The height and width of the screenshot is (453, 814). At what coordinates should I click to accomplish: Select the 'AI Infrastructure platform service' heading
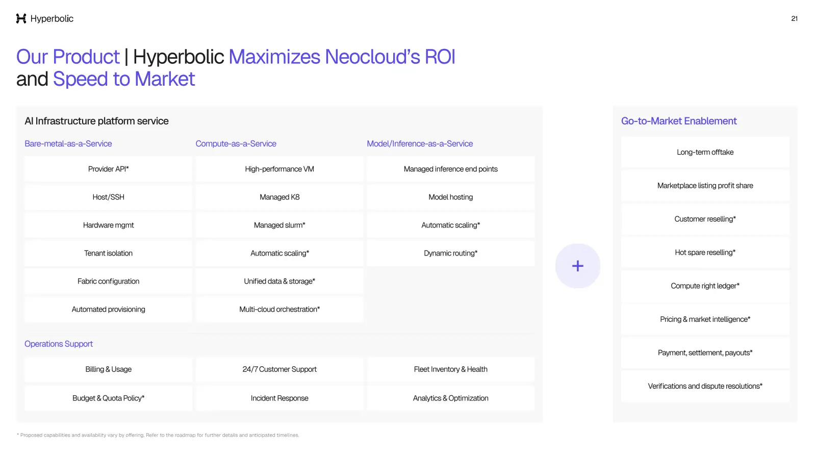click(x=96, y=121)
